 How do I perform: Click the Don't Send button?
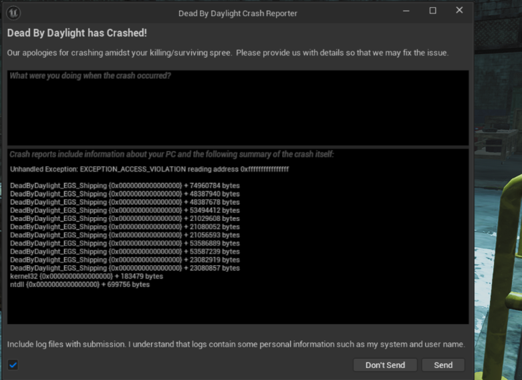(x=385, y=365)
